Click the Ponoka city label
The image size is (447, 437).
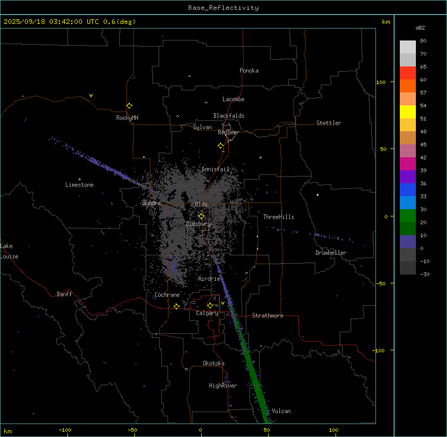249,71
